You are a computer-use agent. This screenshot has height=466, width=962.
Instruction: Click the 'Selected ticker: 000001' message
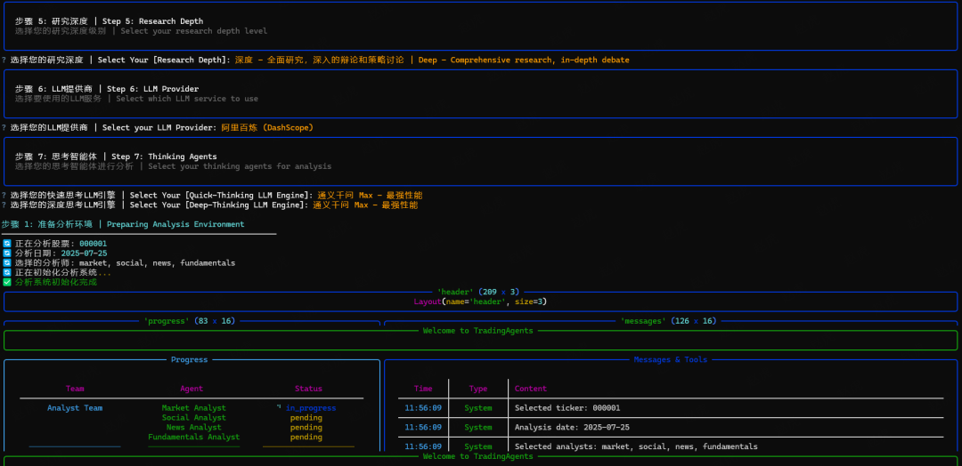click(x=567, y=408)
